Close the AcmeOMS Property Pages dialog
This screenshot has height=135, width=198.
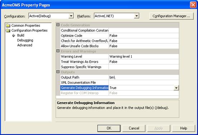pos(193,5)
